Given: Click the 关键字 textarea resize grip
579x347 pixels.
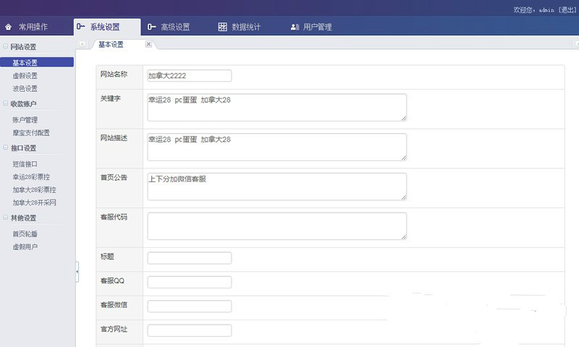Looking at the screenshot, I should [x=404, y=119].
